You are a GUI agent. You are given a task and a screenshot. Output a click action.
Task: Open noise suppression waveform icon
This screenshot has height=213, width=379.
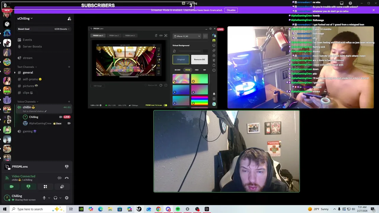tap(60, 178)
